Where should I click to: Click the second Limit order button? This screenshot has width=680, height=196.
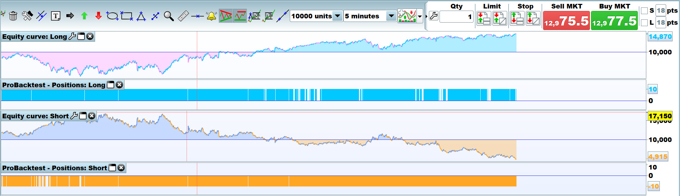tap(499, 18)
